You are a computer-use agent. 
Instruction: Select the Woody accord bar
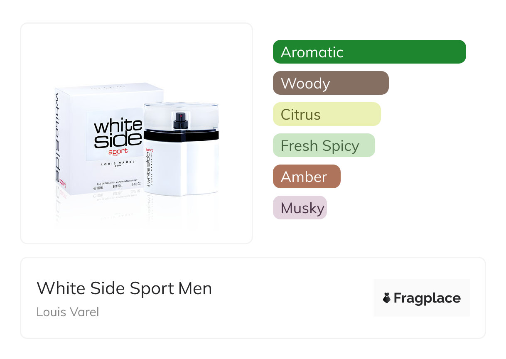pyautogui.click(x=331, y=83)
